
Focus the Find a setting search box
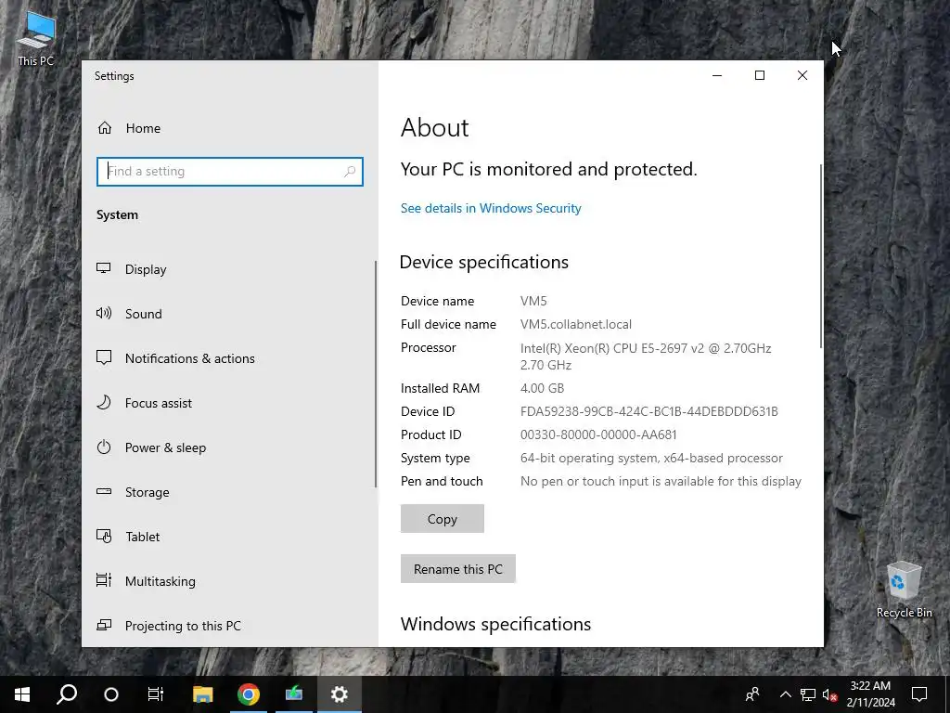230,172
